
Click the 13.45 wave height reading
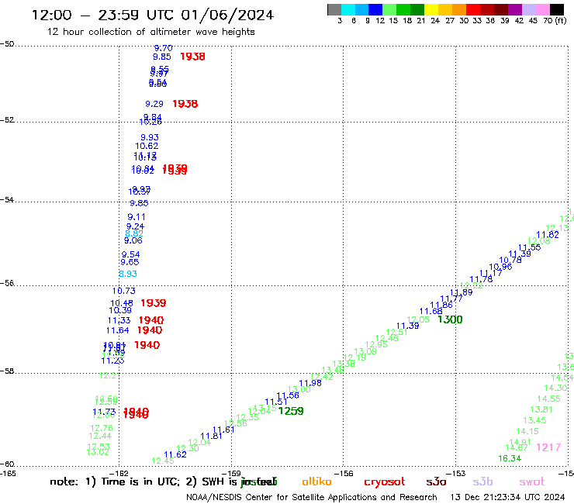pos(534,420)
